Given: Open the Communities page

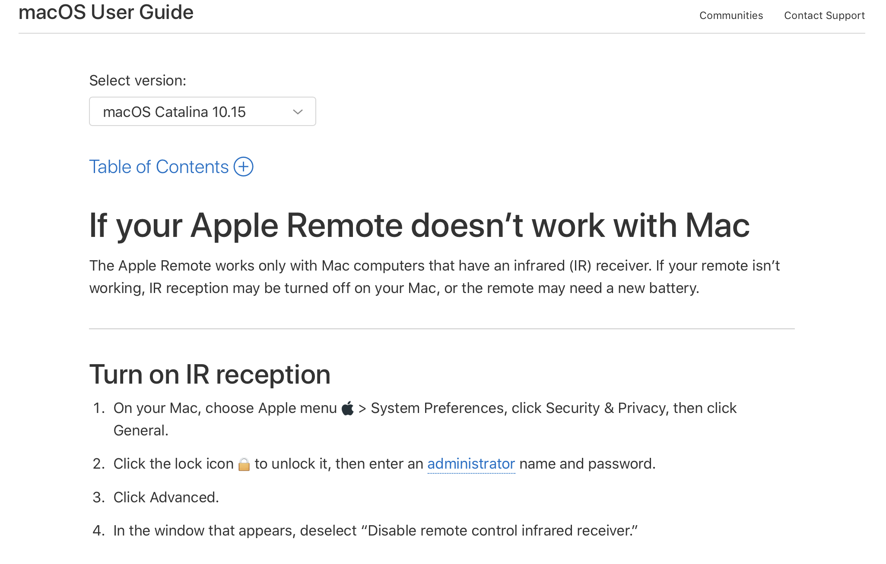Looking at the screenshot, I should [x=731, y=16].
